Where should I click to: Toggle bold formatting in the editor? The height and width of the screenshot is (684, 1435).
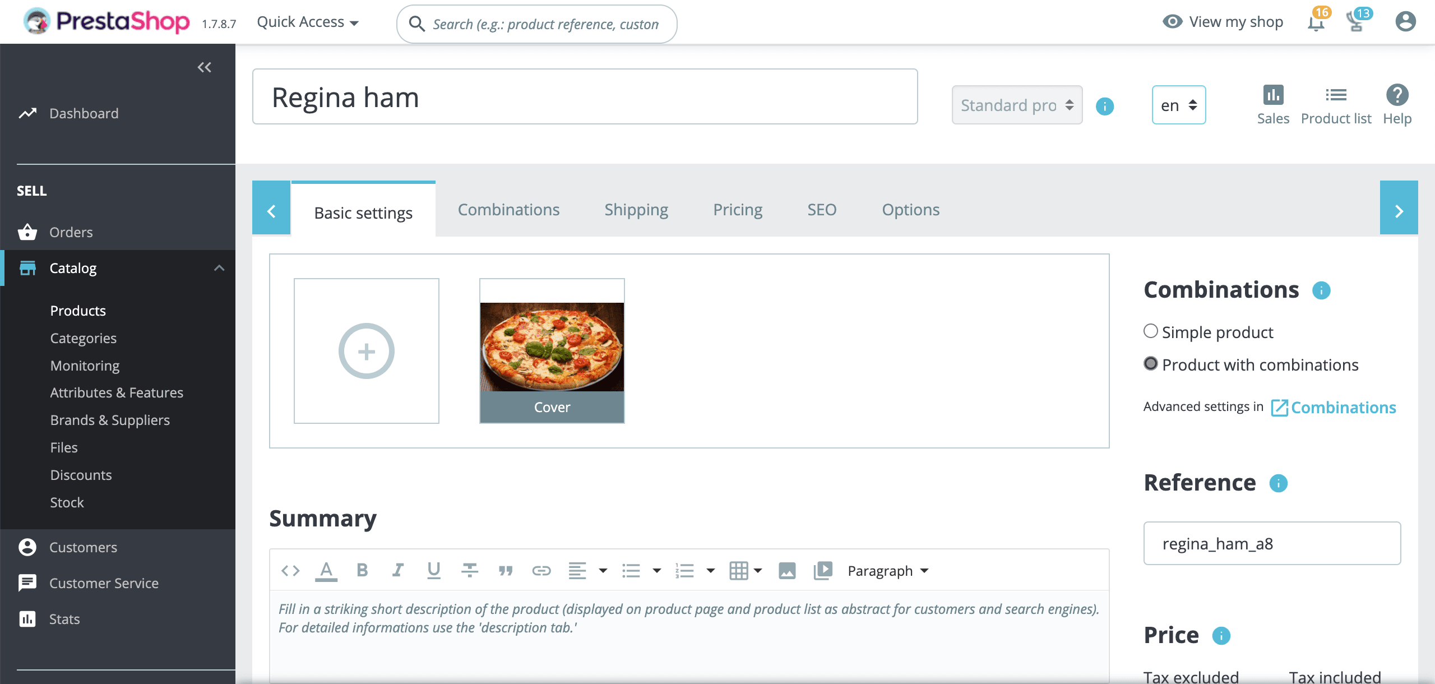[x=362, y=570]
